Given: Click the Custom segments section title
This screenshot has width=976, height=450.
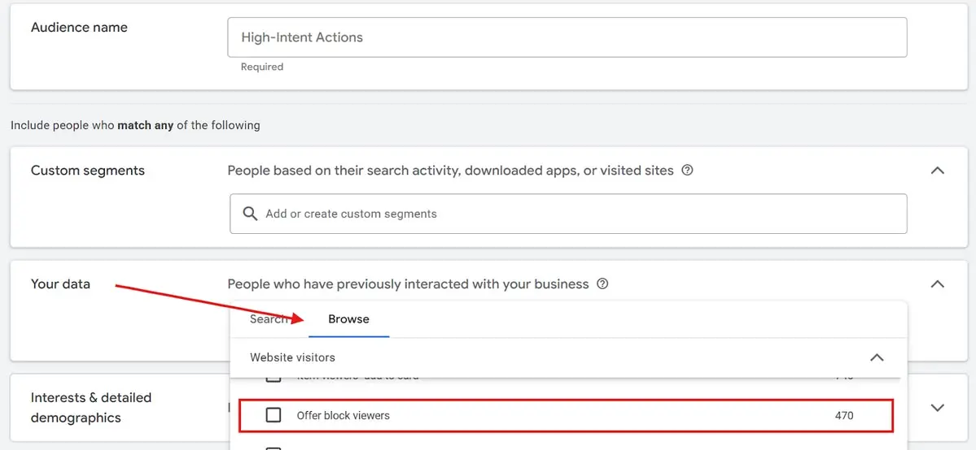Looking at the screenshot, I should (88, 171).
